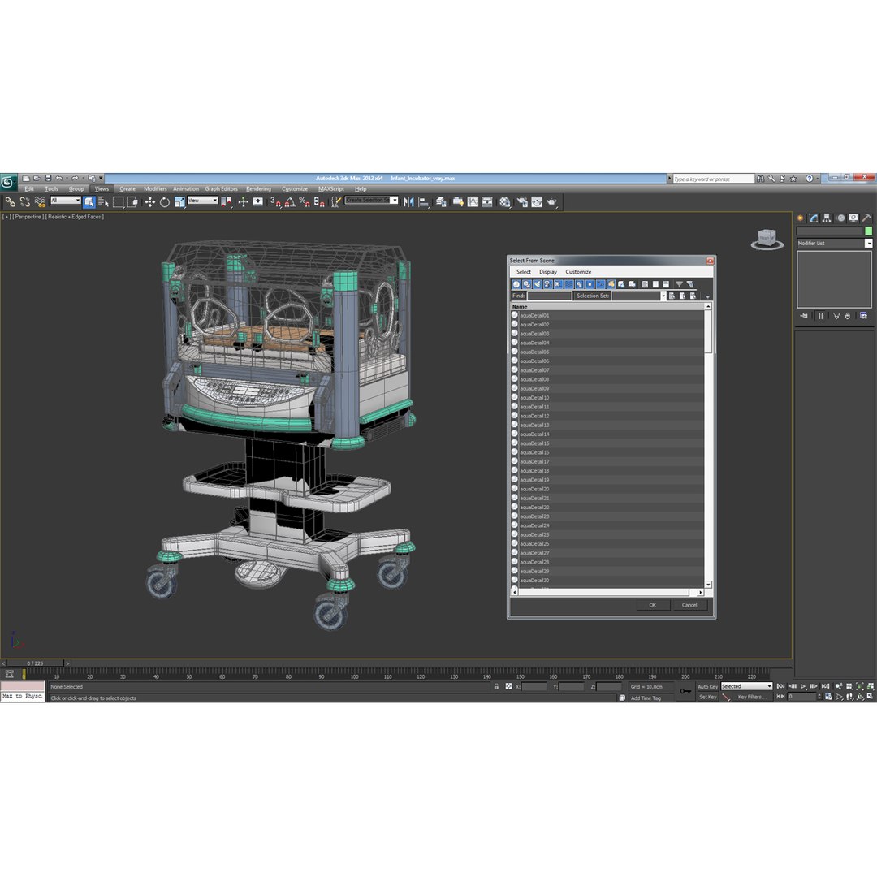Toggle Angle Snap
Screen dimensions: 877x877
(x=290, y=202)
